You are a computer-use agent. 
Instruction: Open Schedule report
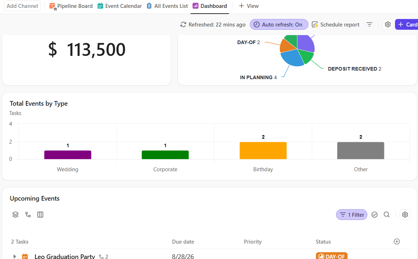pos(336,24)
